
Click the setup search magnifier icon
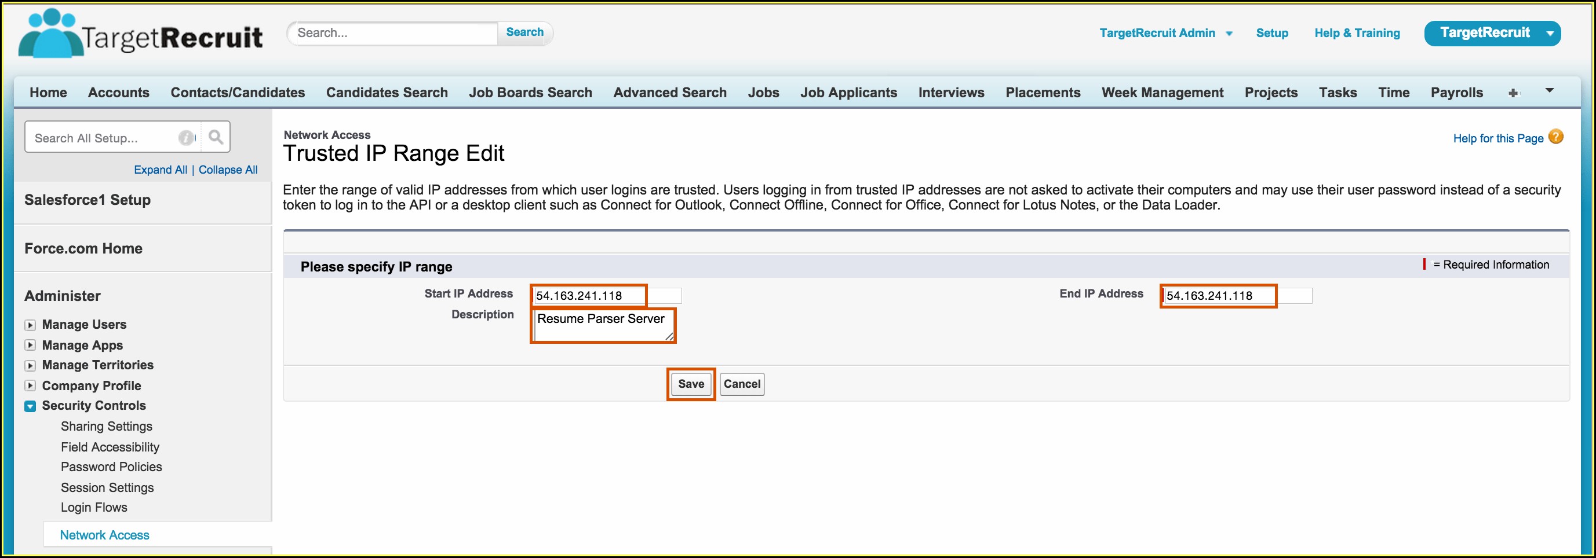215,137
